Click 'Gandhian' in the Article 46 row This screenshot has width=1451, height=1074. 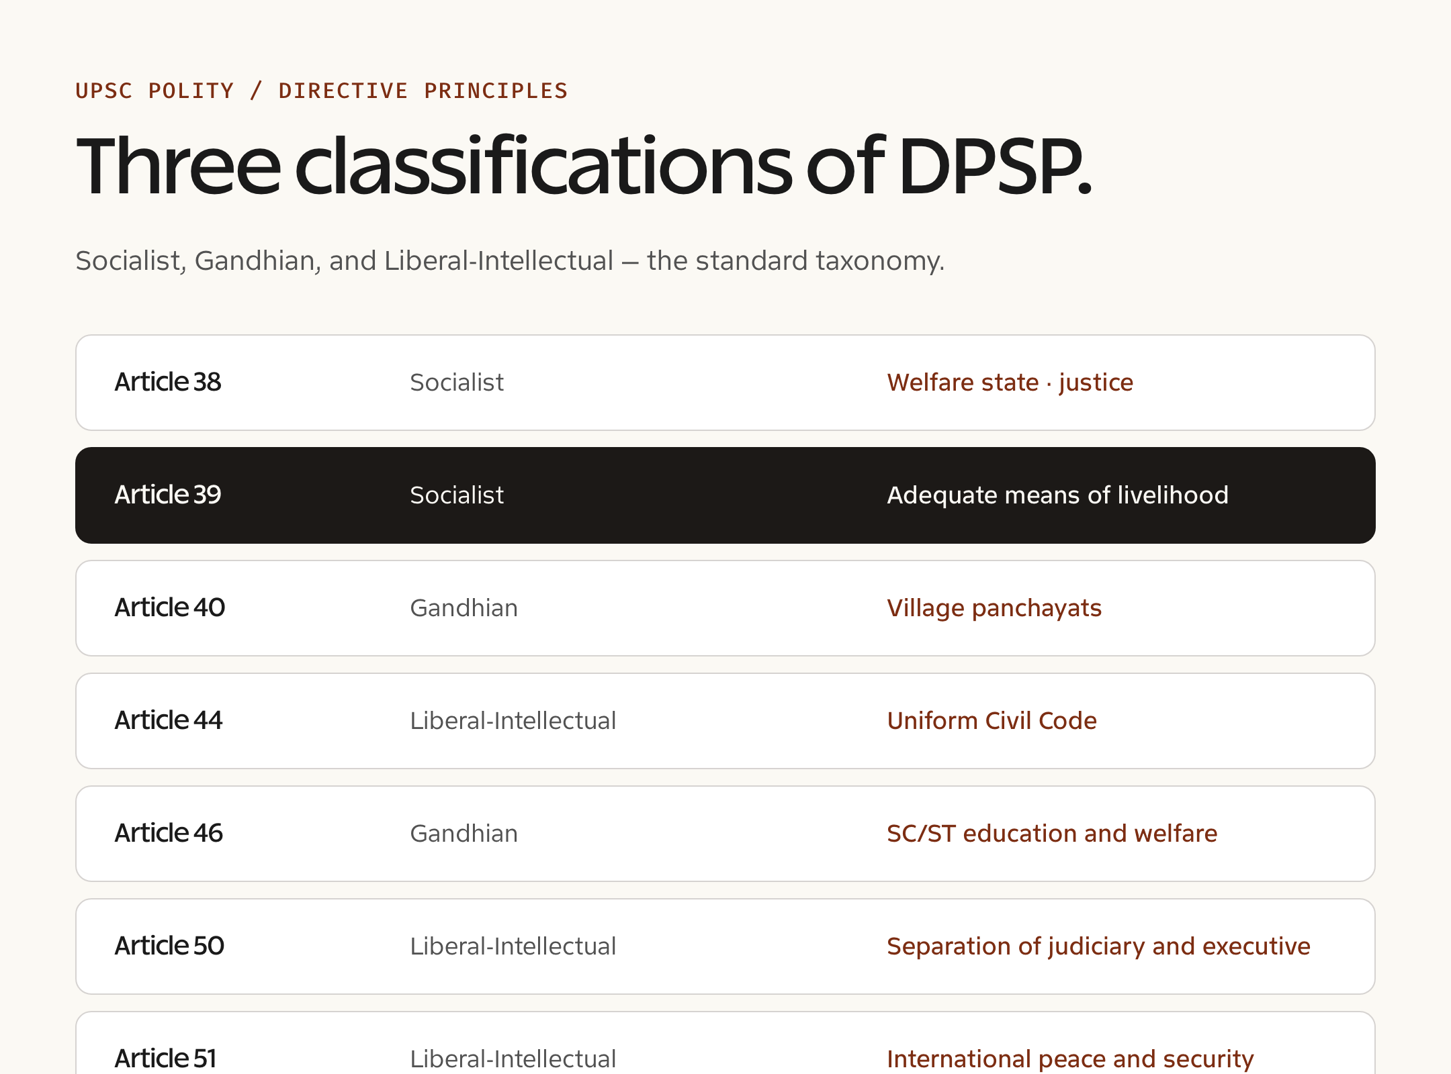tap(464, 834)
